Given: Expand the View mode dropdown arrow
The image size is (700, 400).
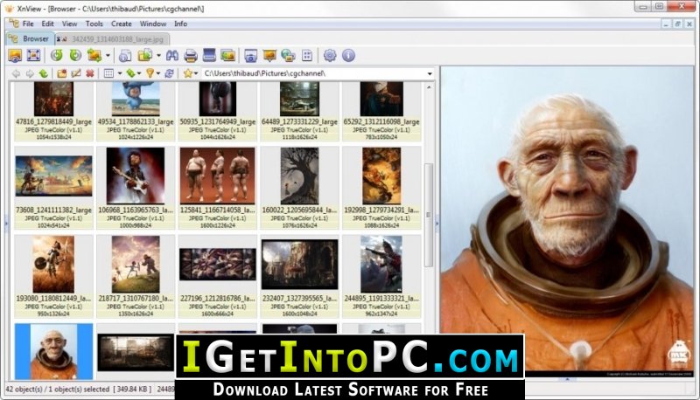Looking at the screenshot, I should point(120,74).
